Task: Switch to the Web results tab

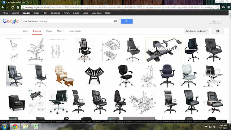Action: [x=25, y=31]
